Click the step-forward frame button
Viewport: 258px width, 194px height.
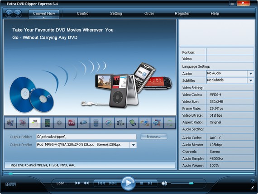(150, 183)
